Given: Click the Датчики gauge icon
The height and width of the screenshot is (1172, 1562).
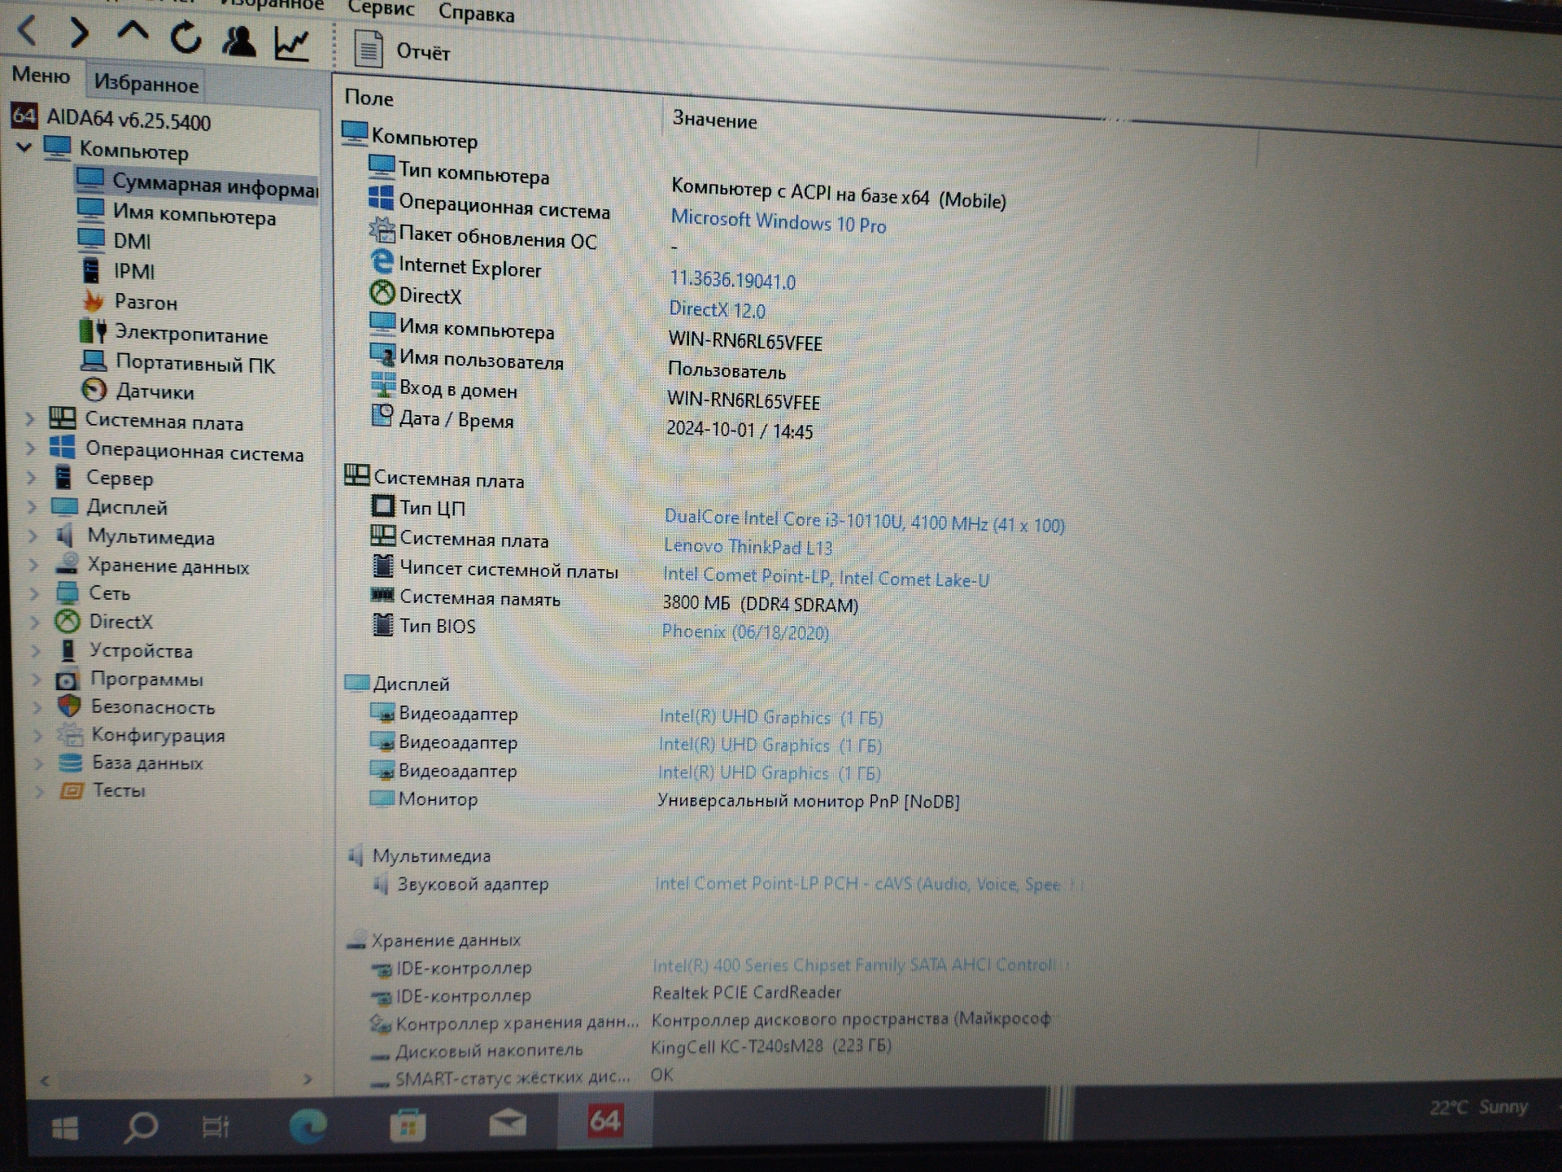Looking at the screenshot, I should 94,390.
